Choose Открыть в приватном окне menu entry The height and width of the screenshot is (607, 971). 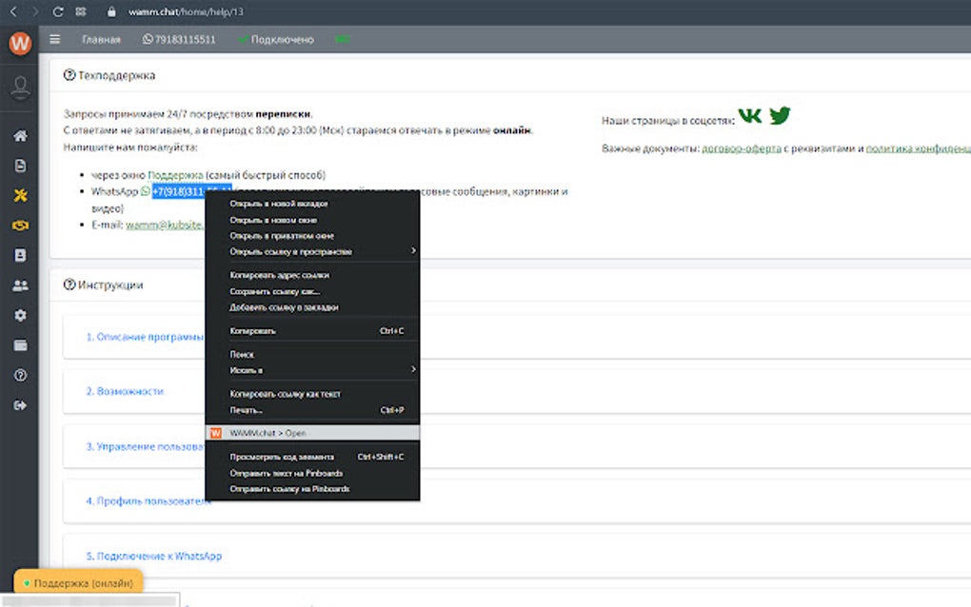point(313,236)
